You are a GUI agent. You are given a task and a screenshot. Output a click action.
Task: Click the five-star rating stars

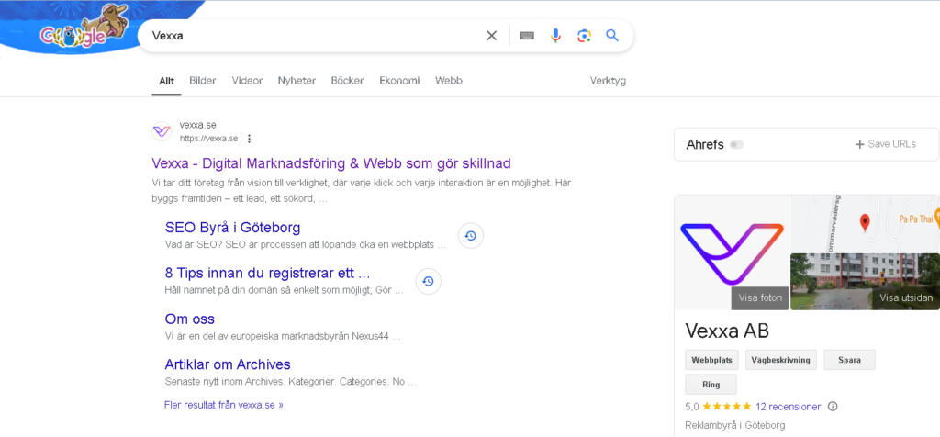(727, 406)
